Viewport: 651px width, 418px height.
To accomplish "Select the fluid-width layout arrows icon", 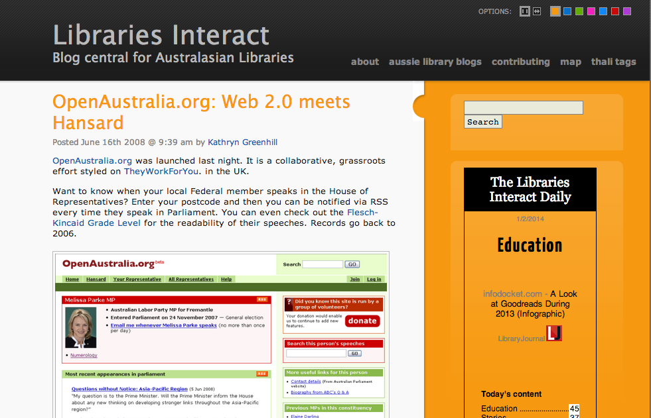I will pos(537,12).
